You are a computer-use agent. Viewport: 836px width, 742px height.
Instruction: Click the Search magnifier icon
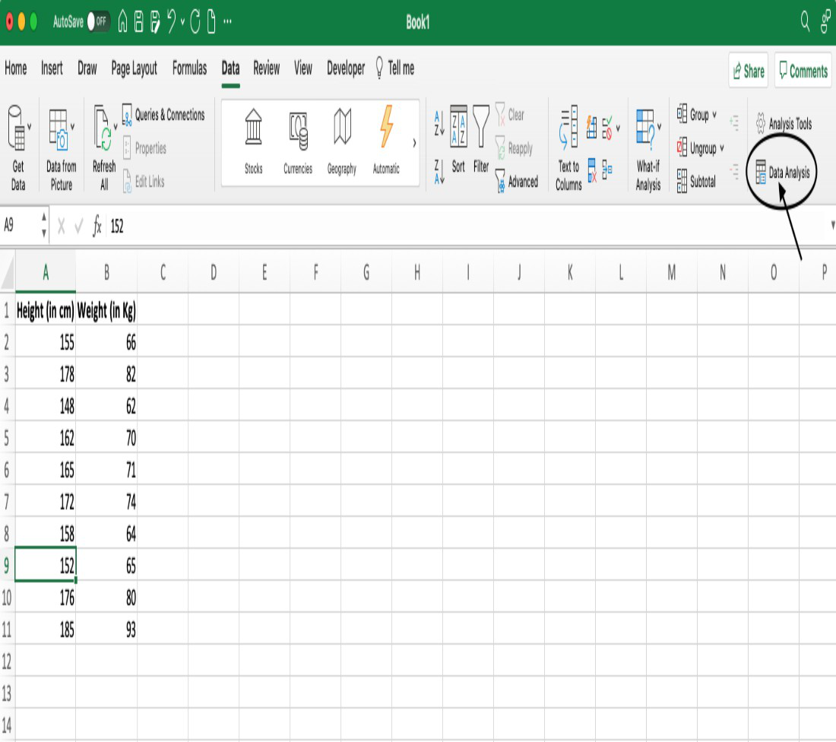805,22
